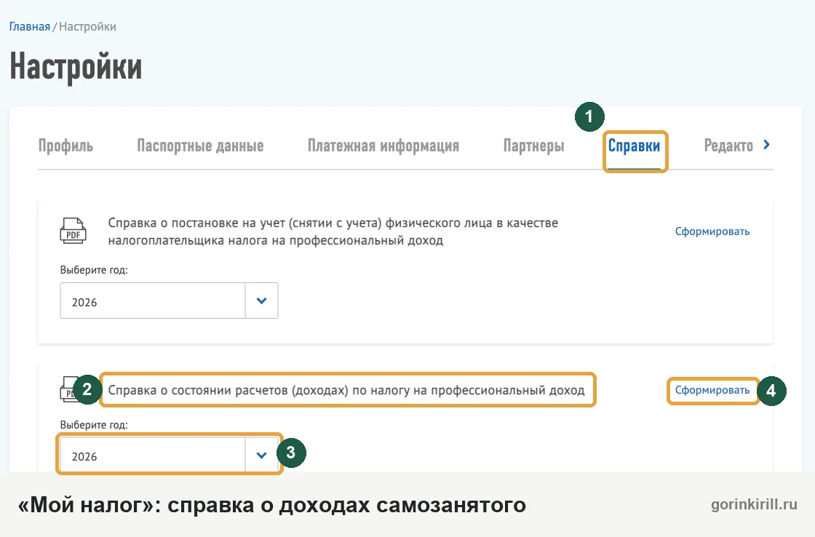
Task: Click the "Справка о постановке на учет" title
Action: 333,231
